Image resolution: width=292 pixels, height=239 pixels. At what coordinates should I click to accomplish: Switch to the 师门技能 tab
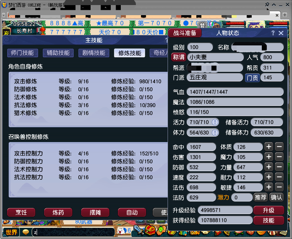click(23, 53)
